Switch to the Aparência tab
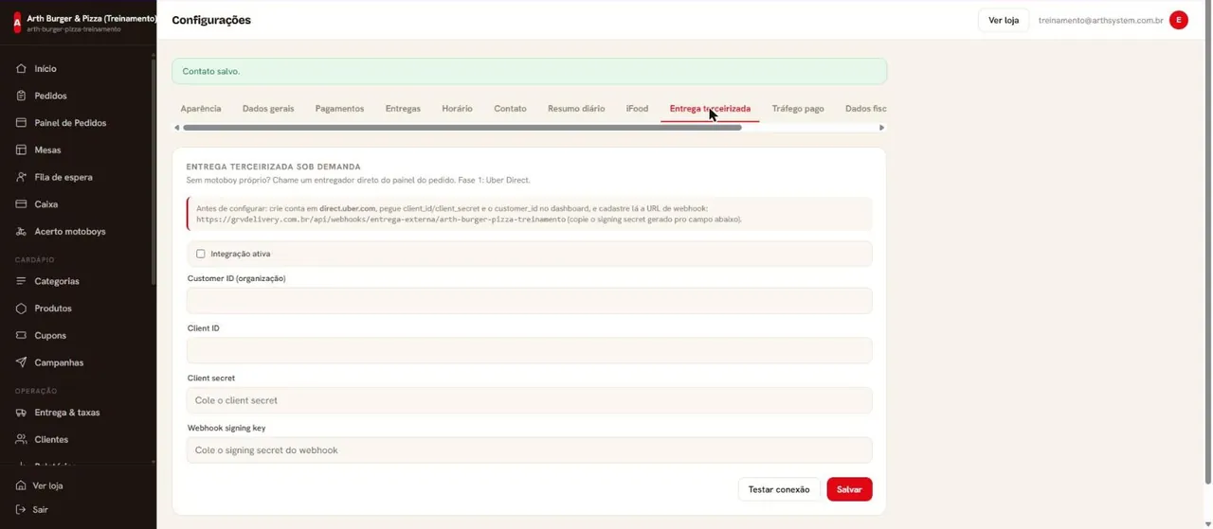1213x529 pixels. point(201,109)
